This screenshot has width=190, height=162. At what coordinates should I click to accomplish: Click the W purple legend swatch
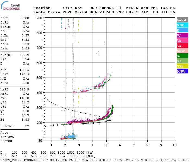pos(182,35)
